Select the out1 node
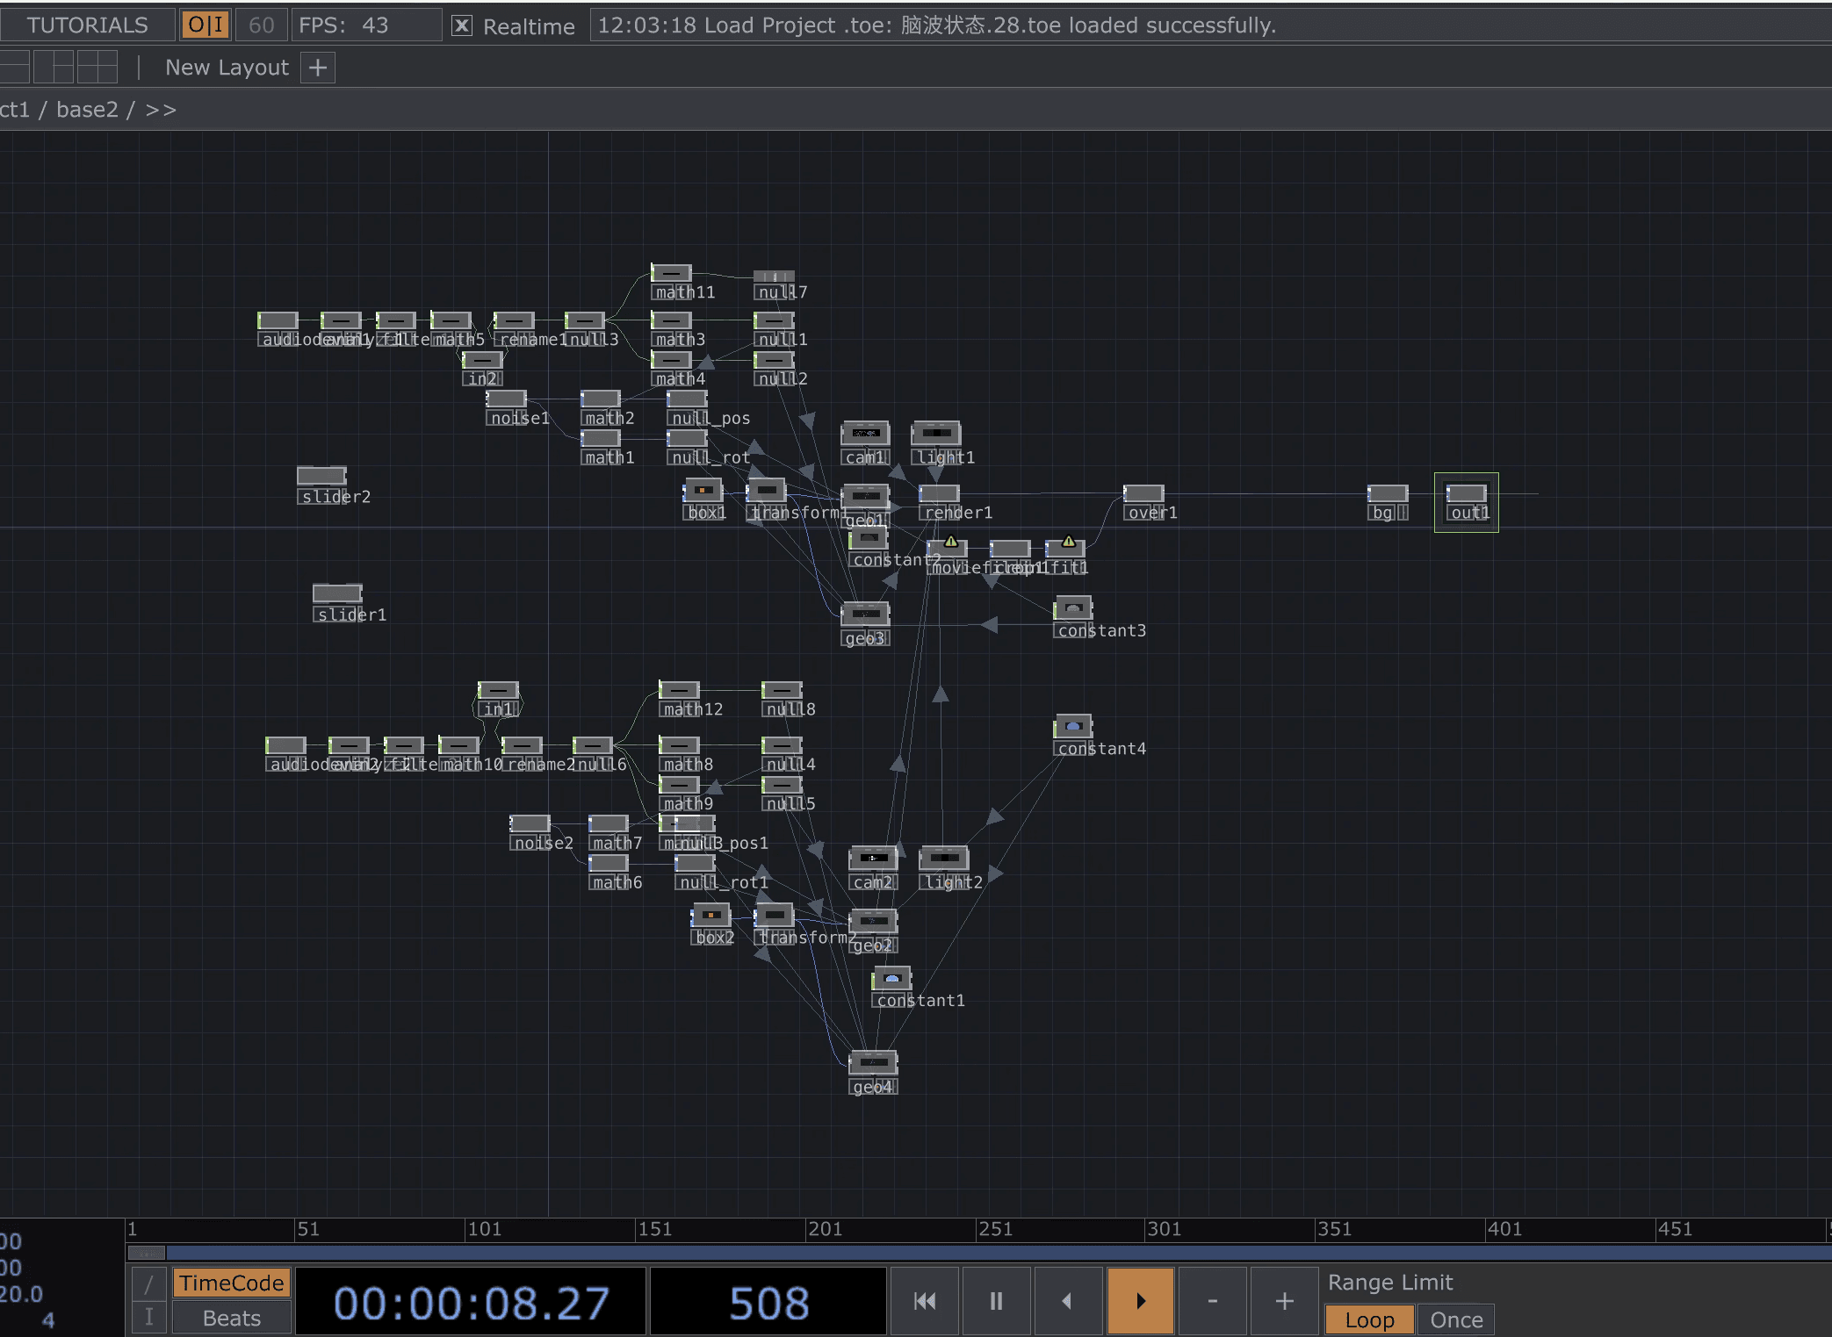Viewport: 1832px width, 1337px height. point(1466,494)
